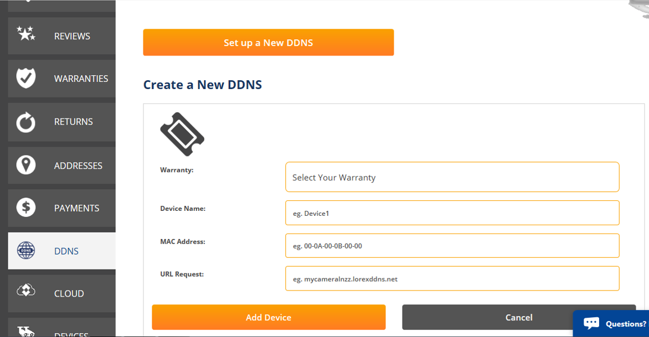Focus the Device Name input field
Image resolution: width=649 pixels, height=337 pixels.
coord(452,213)
